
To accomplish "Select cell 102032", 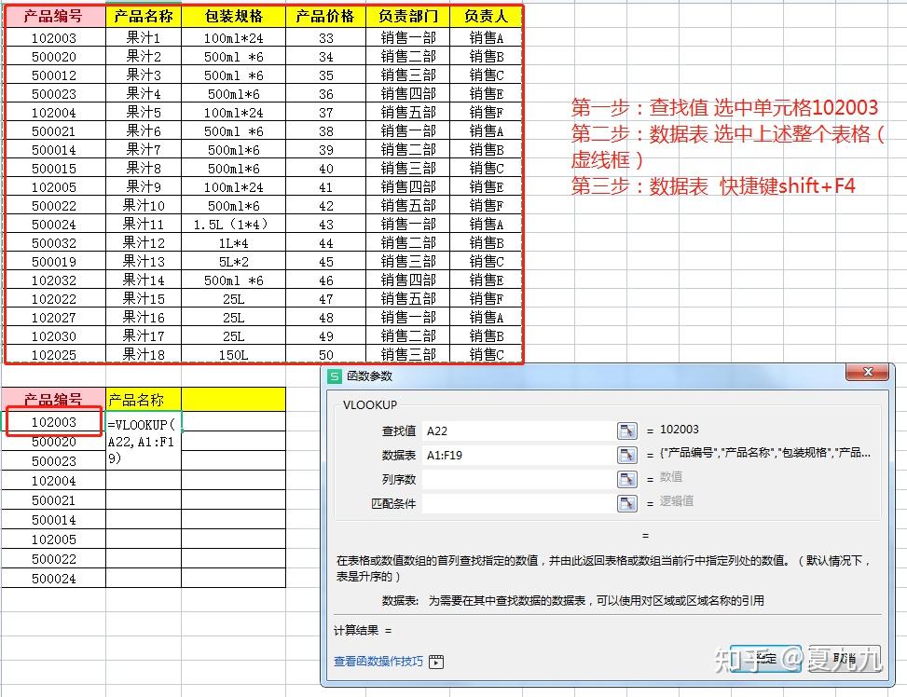I will (x=54, y=280).
